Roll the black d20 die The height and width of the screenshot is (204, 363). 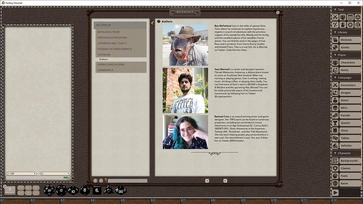pyautogui.click(x=49, y=190)
